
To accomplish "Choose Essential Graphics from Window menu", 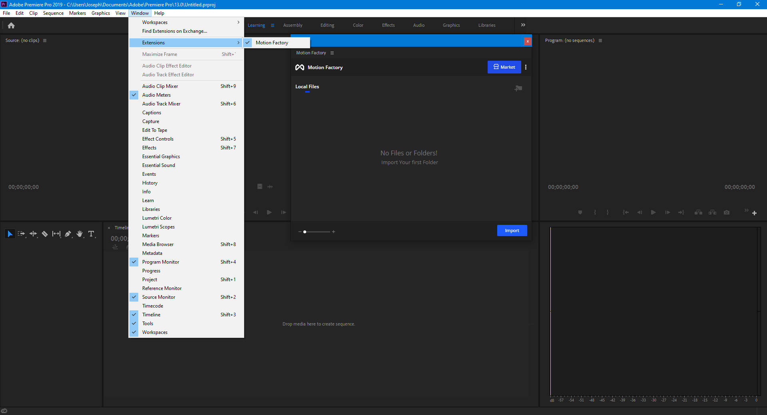I will 186,157.
